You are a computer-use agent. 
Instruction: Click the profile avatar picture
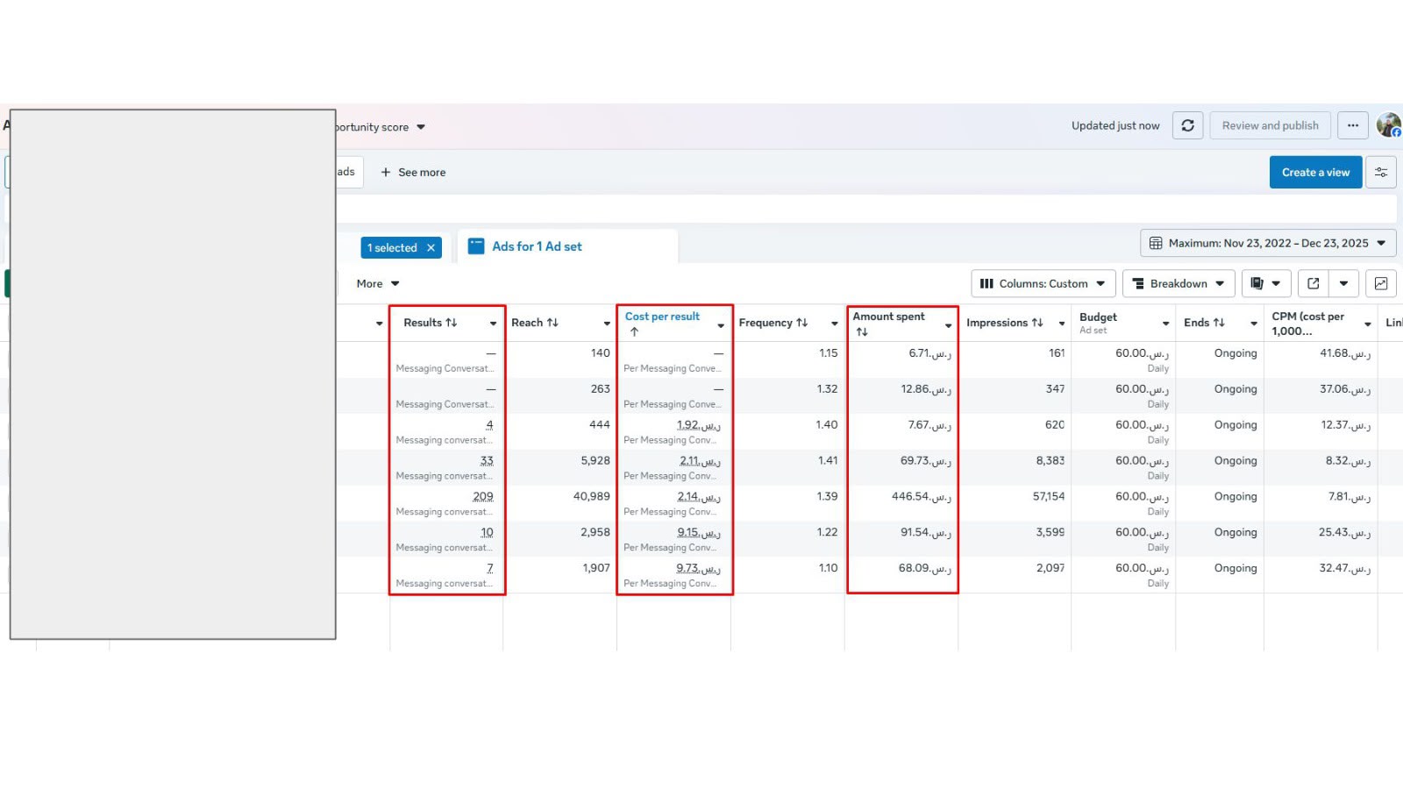pos(1389,125)
